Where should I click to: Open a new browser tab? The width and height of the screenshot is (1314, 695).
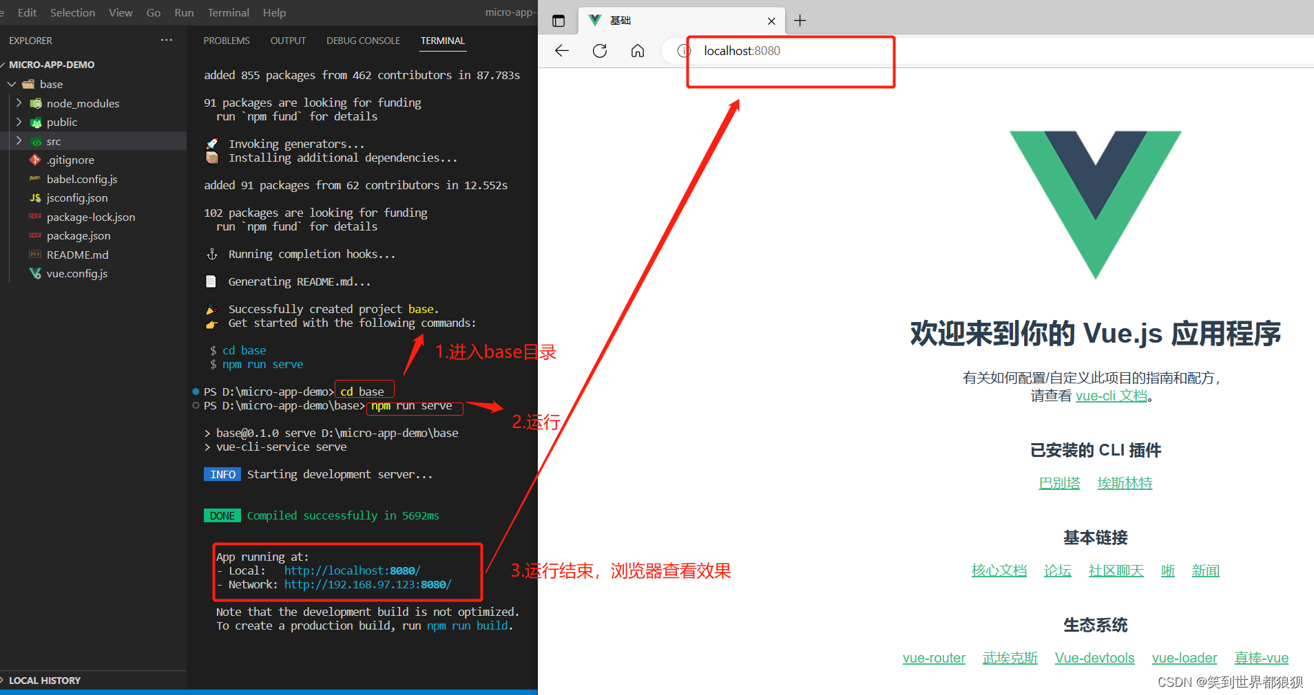point(800,21)
